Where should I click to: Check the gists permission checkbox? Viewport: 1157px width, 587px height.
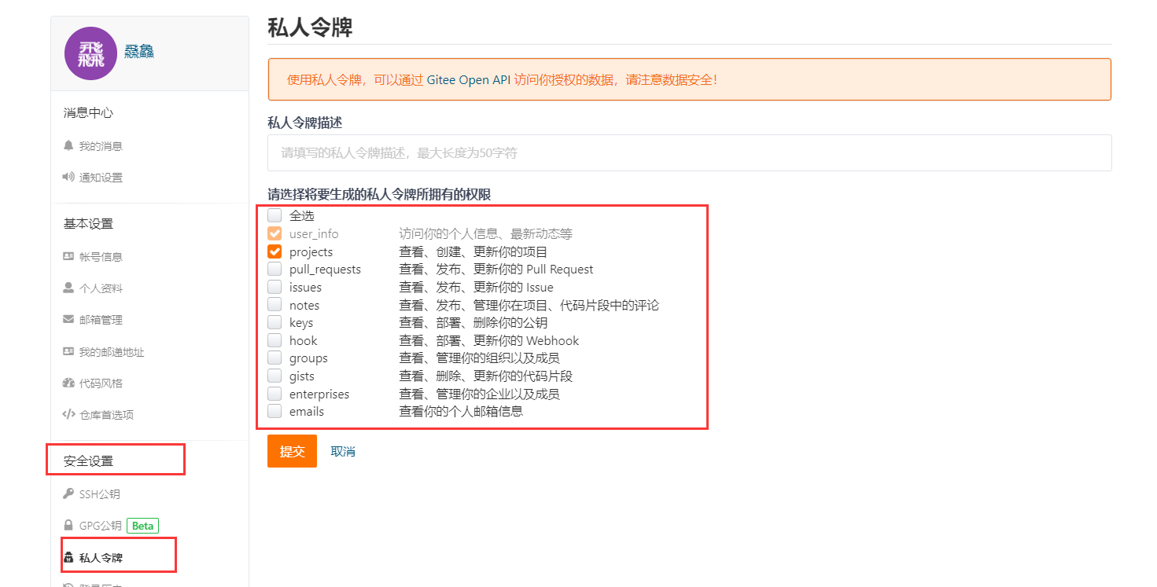[275, 376]
